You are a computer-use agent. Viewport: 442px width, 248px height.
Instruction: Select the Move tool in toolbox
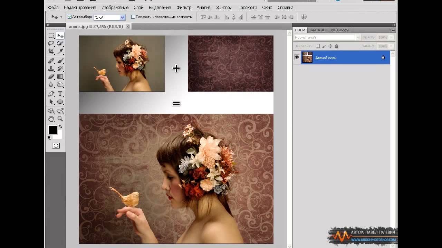point(60,35)
